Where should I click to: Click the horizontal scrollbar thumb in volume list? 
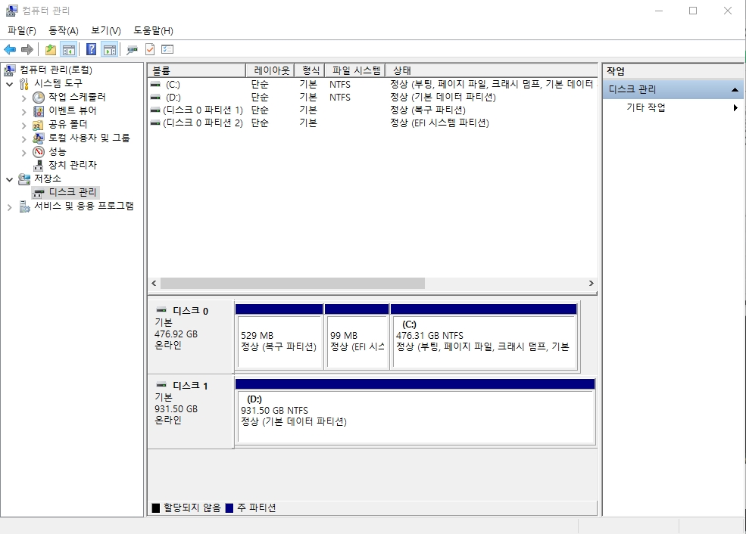pyautogui.click(x=292, y=283)
